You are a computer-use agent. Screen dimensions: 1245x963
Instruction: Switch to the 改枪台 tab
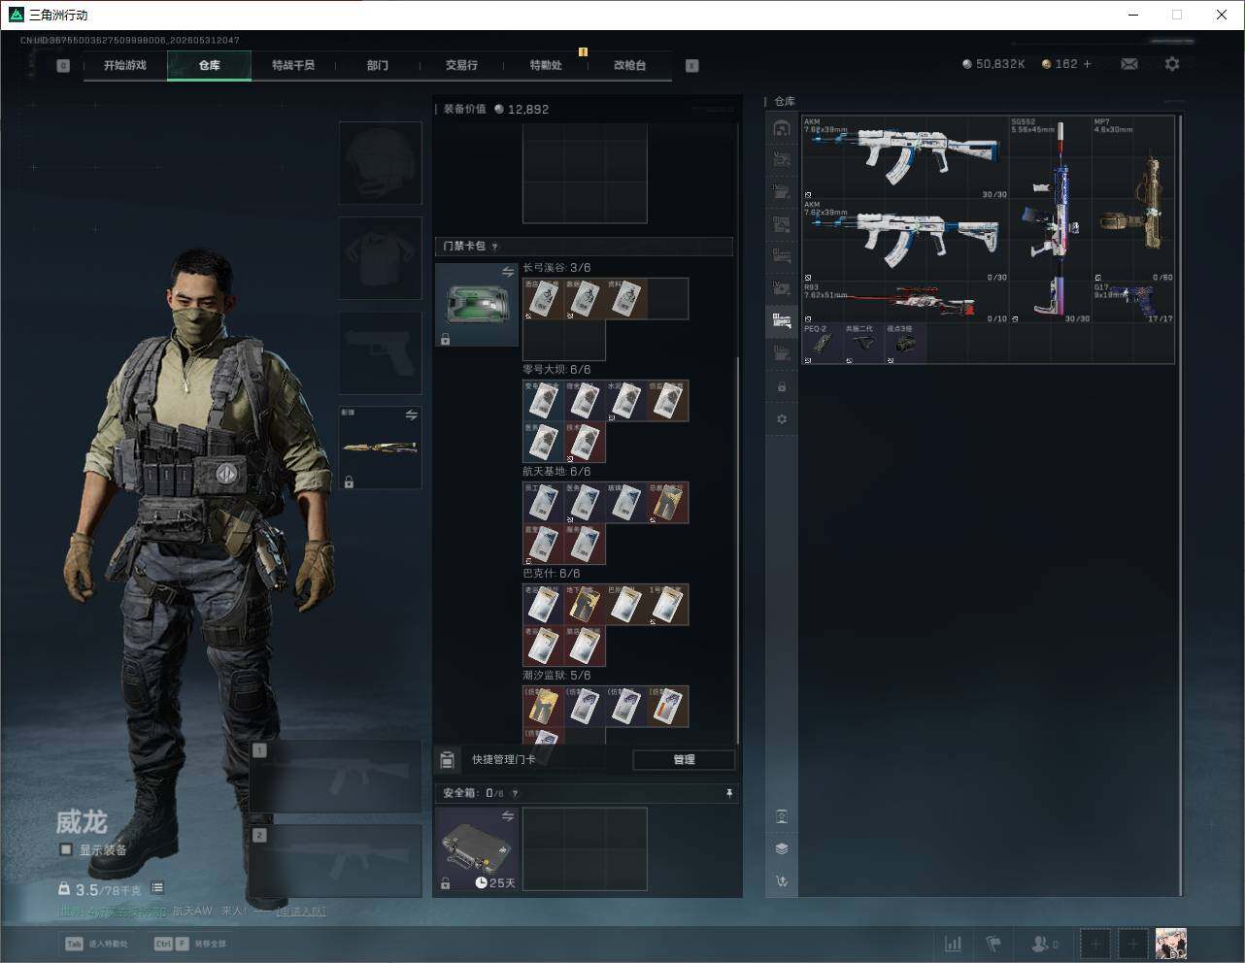[x=629, y=65]
